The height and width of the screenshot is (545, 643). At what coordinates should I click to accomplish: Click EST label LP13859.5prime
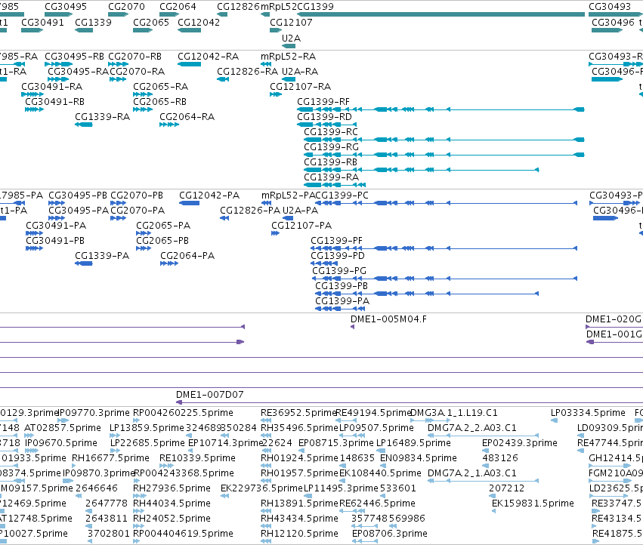(147, 428)
